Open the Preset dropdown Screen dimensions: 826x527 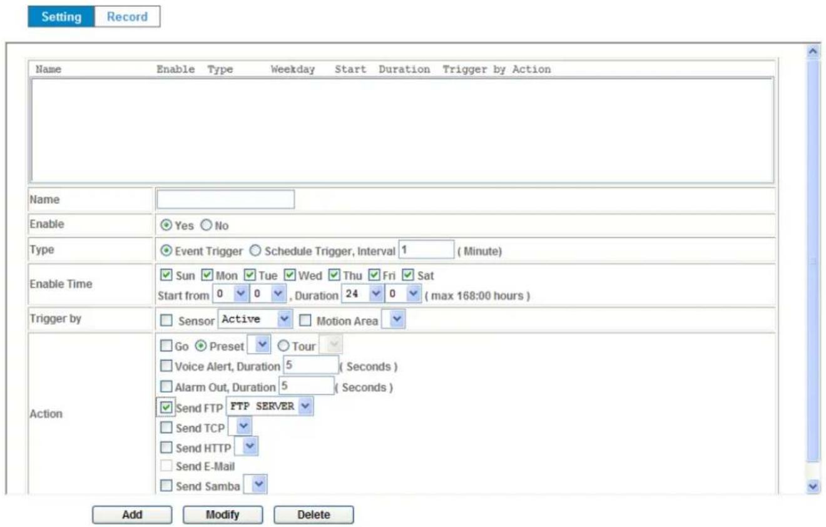(x=259, y=345)
